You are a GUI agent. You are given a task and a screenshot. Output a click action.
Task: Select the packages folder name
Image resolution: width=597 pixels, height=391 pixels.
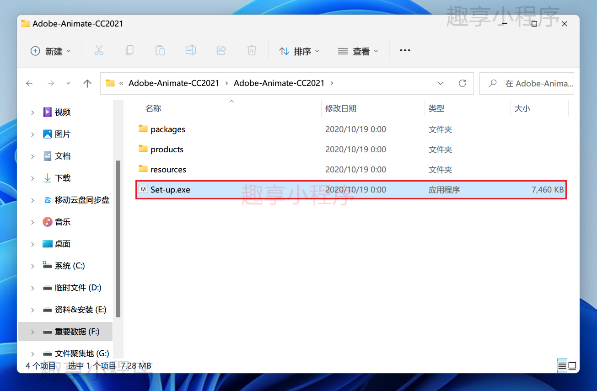click(168, 129)
